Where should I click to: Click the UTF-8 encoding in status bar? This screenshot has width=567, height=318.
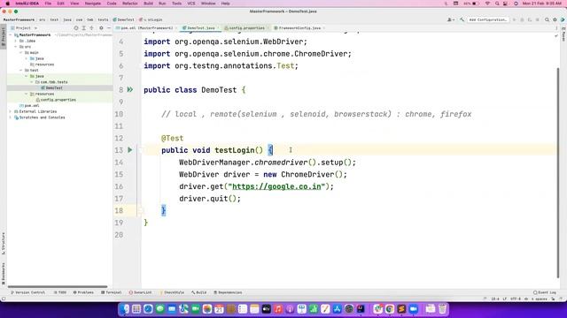(516, 299)
